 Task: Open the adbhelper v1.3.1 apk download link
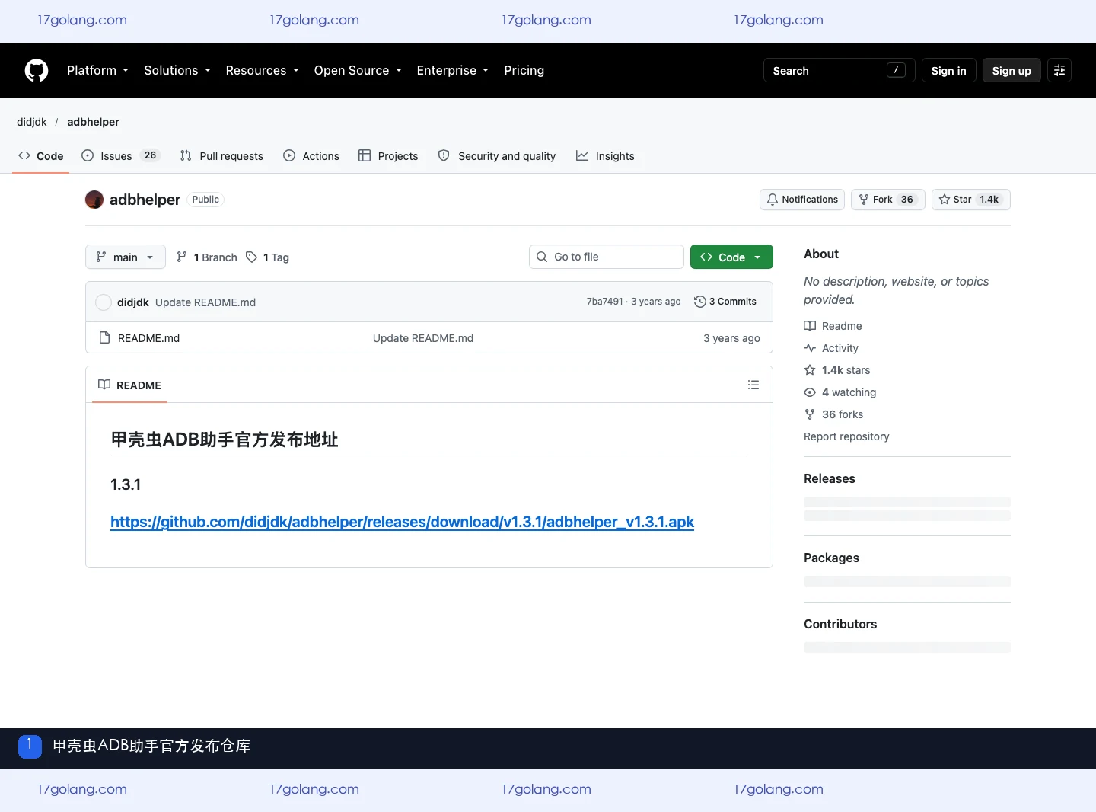pos(402,522)
